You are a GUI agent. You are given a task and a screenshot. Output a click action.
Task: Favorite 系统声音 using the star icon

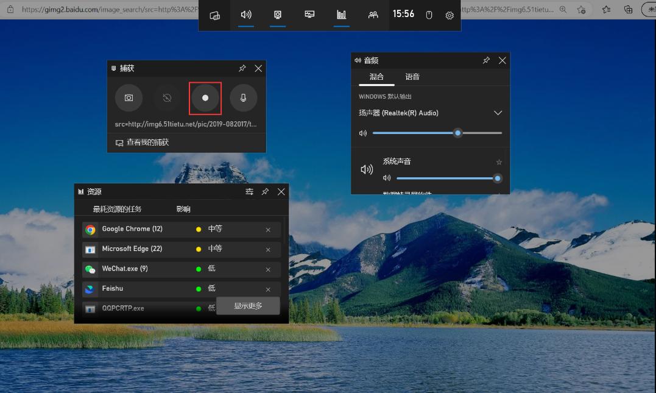(499, 161)
